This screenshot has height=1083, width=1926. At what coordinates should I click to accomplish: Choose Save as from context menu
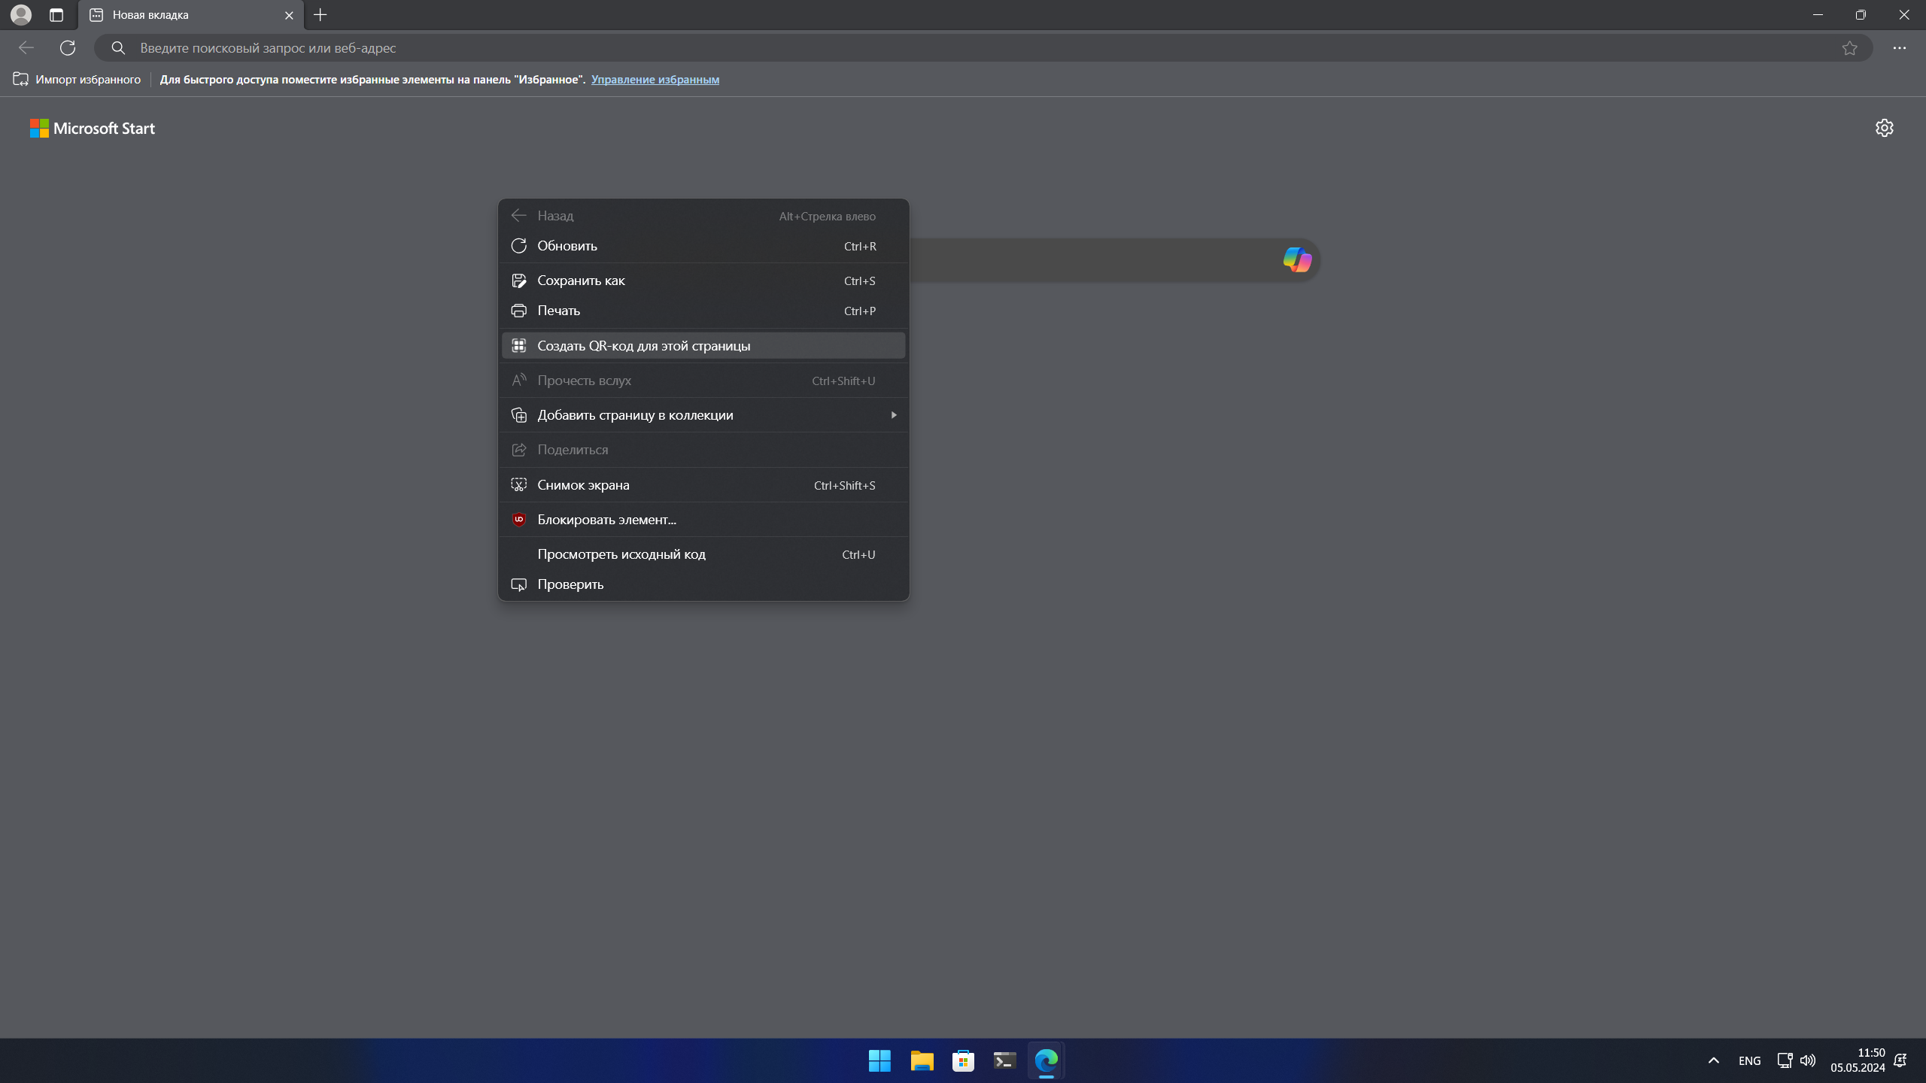tap(581, 281)
